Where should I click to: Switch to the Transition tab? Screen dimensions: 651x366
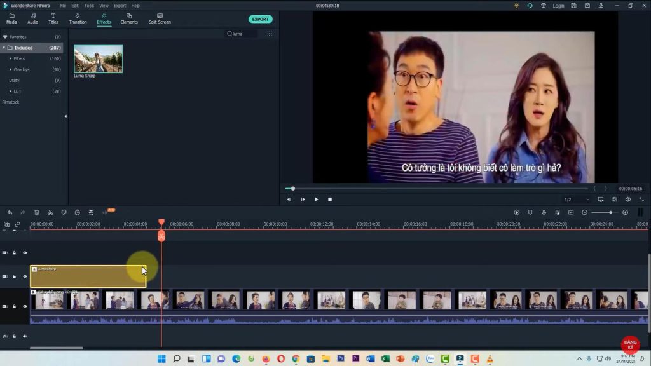tap(78, 19)
